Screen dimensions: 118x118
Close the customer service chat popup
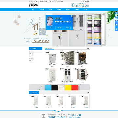[x=71, y=16]
